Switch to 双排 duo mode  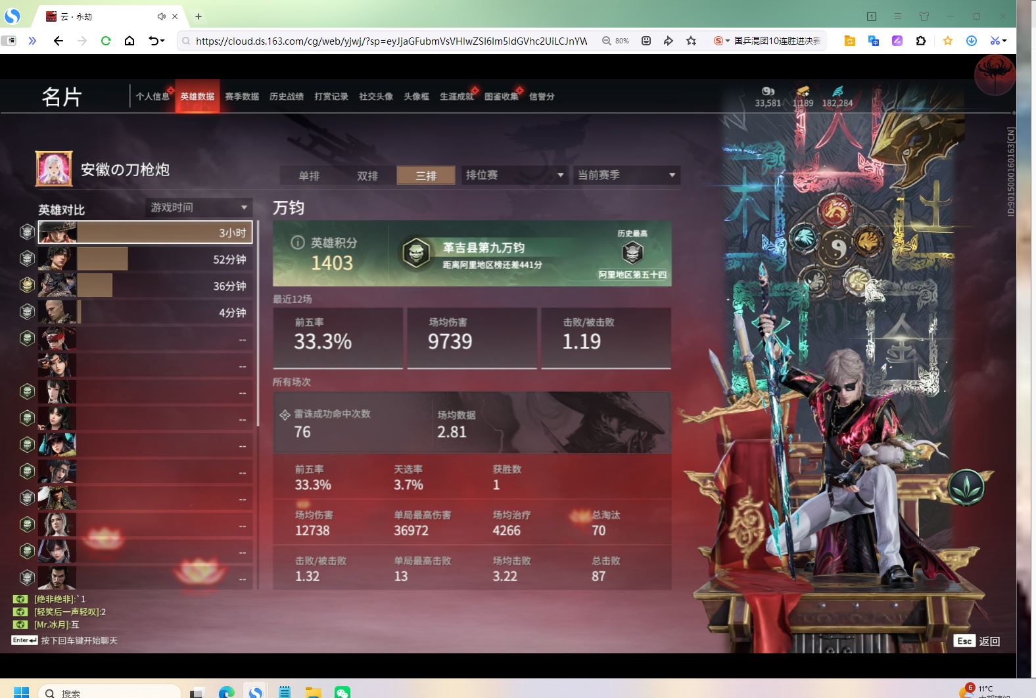tap(367, 175)
